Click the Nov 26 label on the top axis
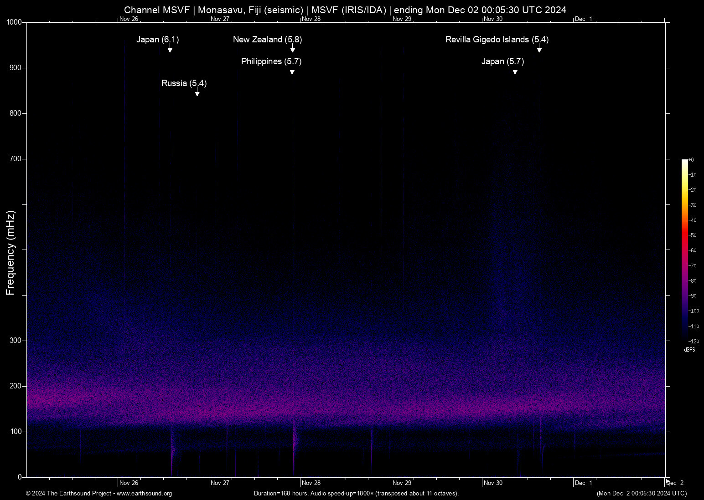The width and height of the screenshot is (704, 500). [x=129, y=19]
